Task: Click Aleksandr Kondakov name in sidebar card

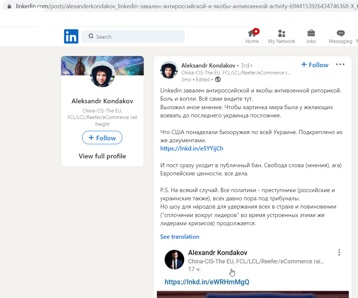Action: 102,101
